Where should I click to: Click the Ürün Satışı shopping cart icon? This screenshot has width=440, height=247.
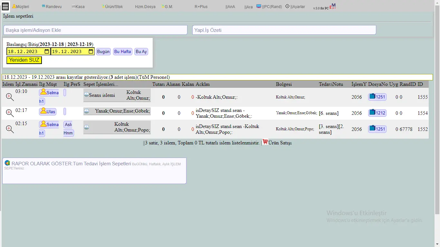click(x=265, y=142)
